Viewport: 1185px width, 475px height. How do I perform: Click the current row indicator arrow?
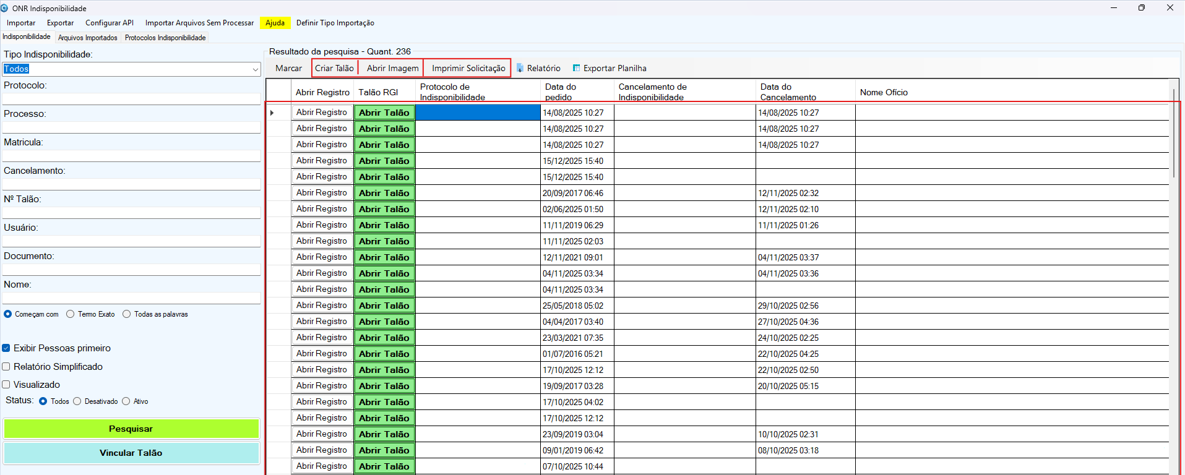point(272,113)
